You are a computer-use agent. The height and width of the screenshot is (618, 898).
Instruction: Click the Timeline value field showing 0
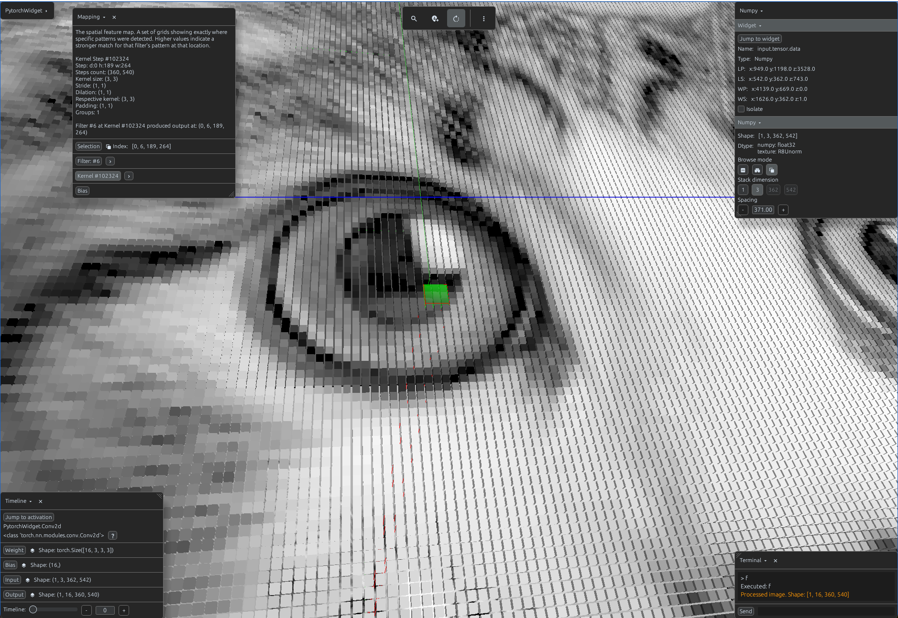(x=105, y=610)
